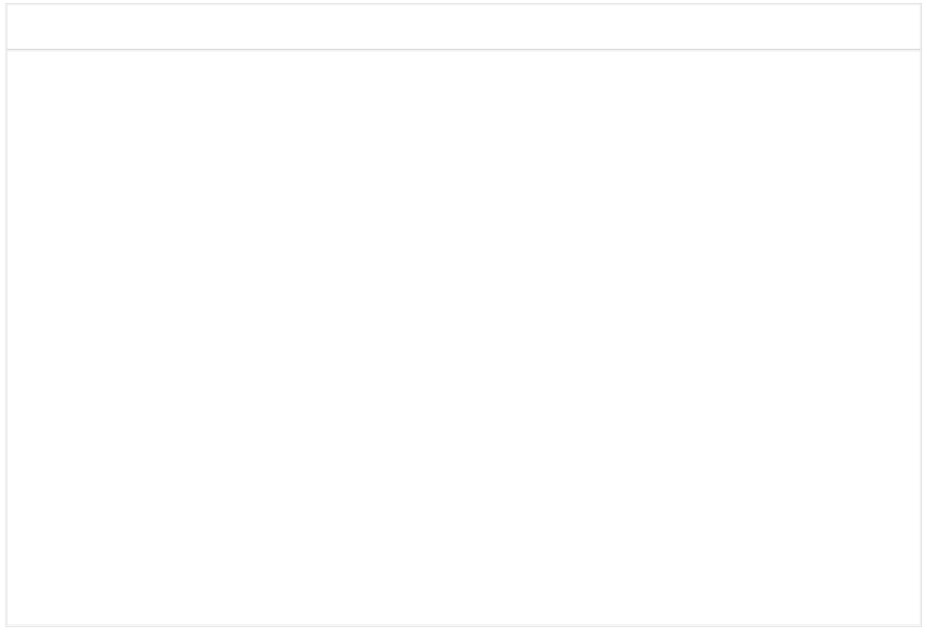Click the lower-right area of the blank panel
The image size is (927, 632).
829,556
